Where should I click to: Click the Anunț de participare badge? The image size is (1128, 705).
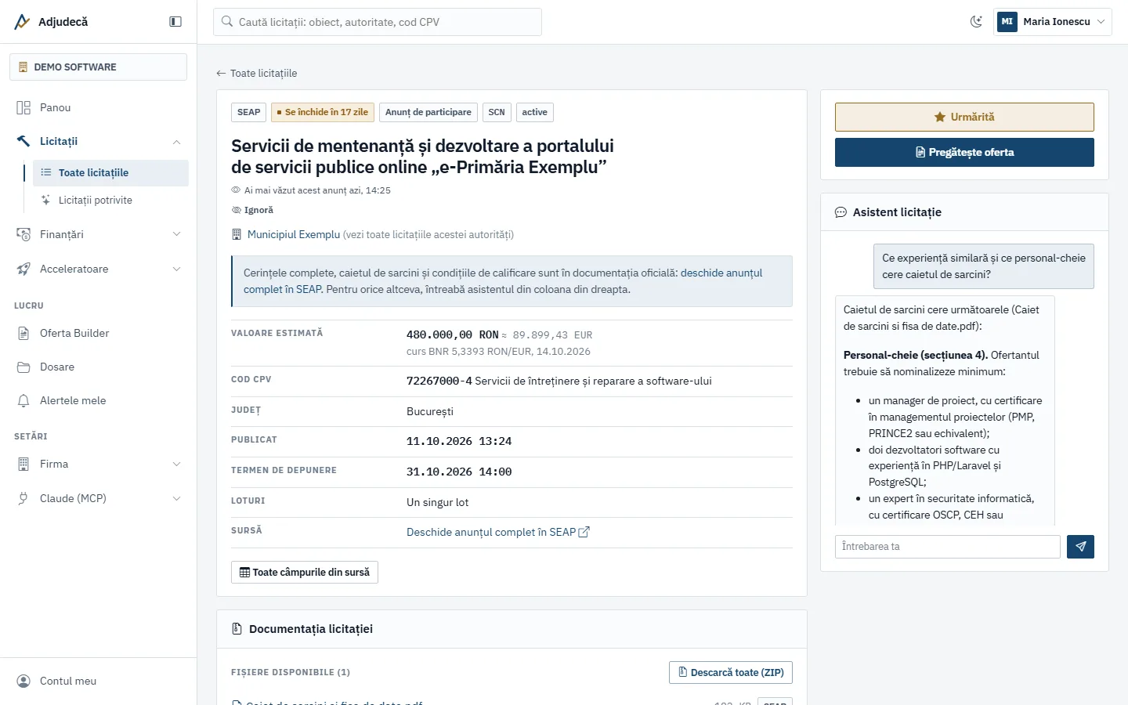click(428, 112)
